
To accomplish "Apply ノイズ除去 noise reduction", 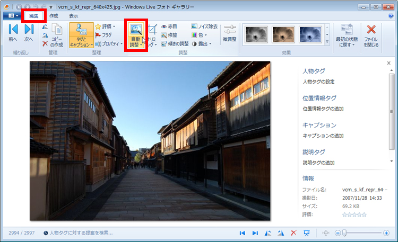I will click(204, 26).
